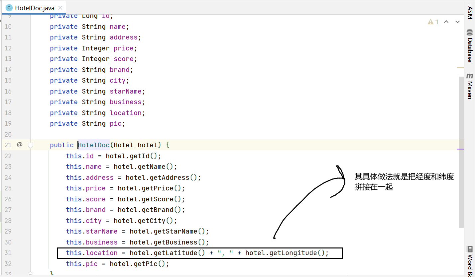Click the field 'price' on line 12
The width and height of the screenshot is (475, 277).
(124, 48)
